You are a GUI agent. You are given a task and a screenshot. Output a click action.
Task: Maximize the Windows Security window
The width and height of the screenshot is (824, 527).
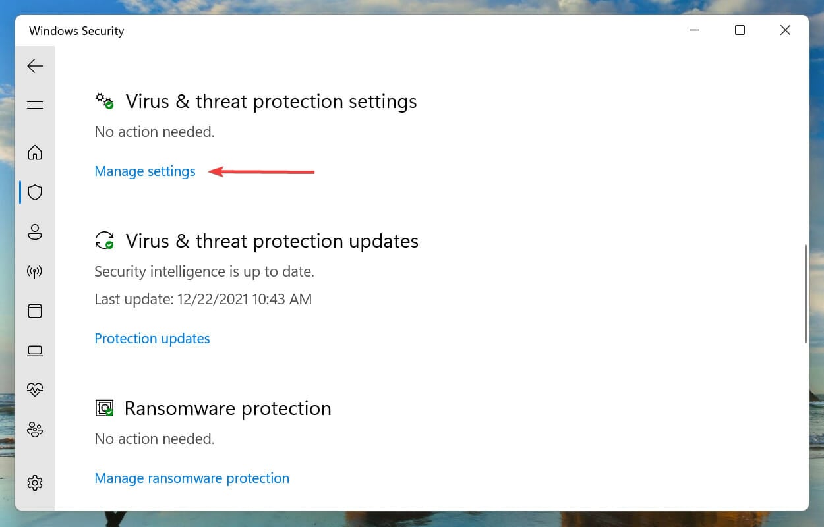[x=740, y=30]
